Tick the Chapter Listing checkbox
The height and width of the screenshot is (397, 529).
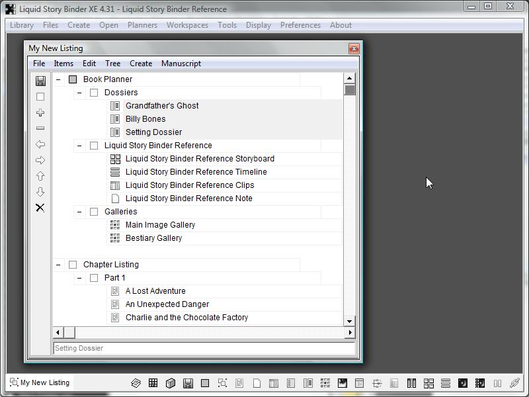(x=73, y=265)
